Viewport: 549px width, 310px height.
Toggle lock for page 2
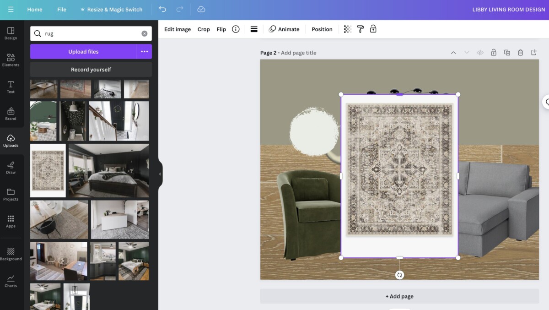[493, 52]
